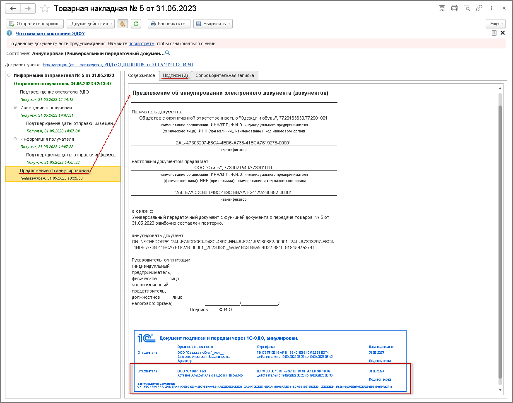The height and width of the screenshot is (403, 513).
Task: Click the document preview vertical scrollbar thumb
Action: pyautogui.click(x=500, y=242)
